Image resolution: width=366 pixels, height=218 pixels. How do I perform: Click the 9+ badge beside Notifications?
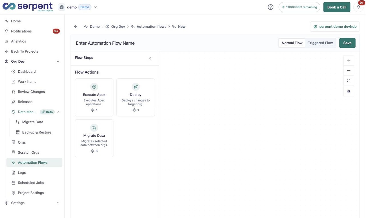56,31
